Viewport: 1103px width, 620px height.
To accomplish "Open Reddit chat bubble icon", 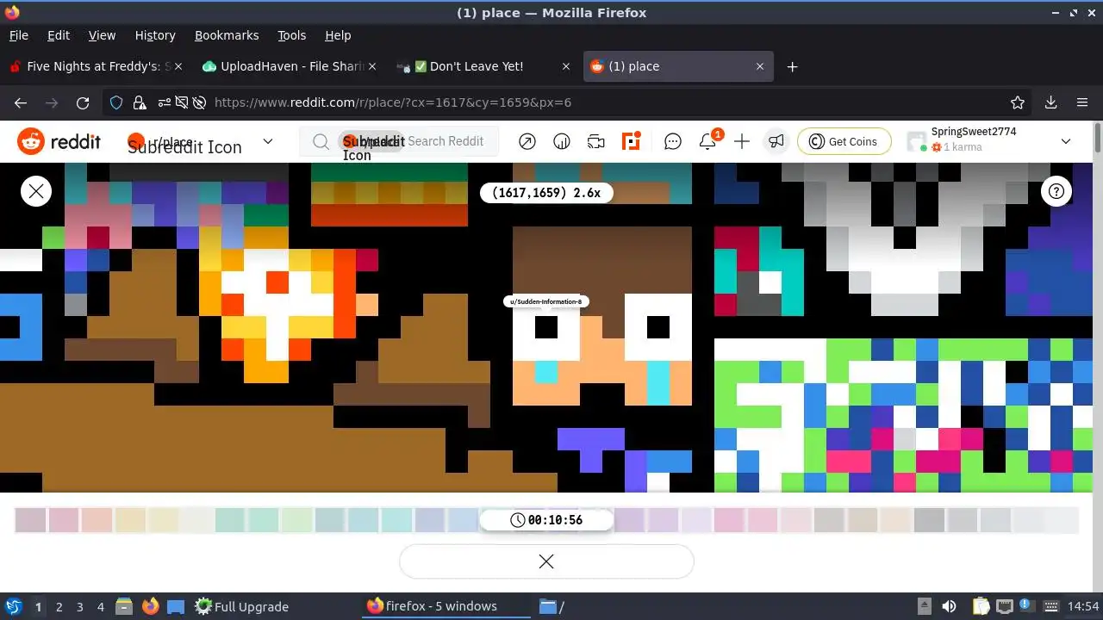I will click(673, 141).
